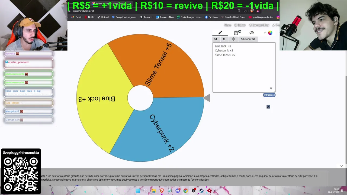This screenshot has width=347, height=195.
Task: Open OBS Studio from taskbar
Action: click(194, 191)
